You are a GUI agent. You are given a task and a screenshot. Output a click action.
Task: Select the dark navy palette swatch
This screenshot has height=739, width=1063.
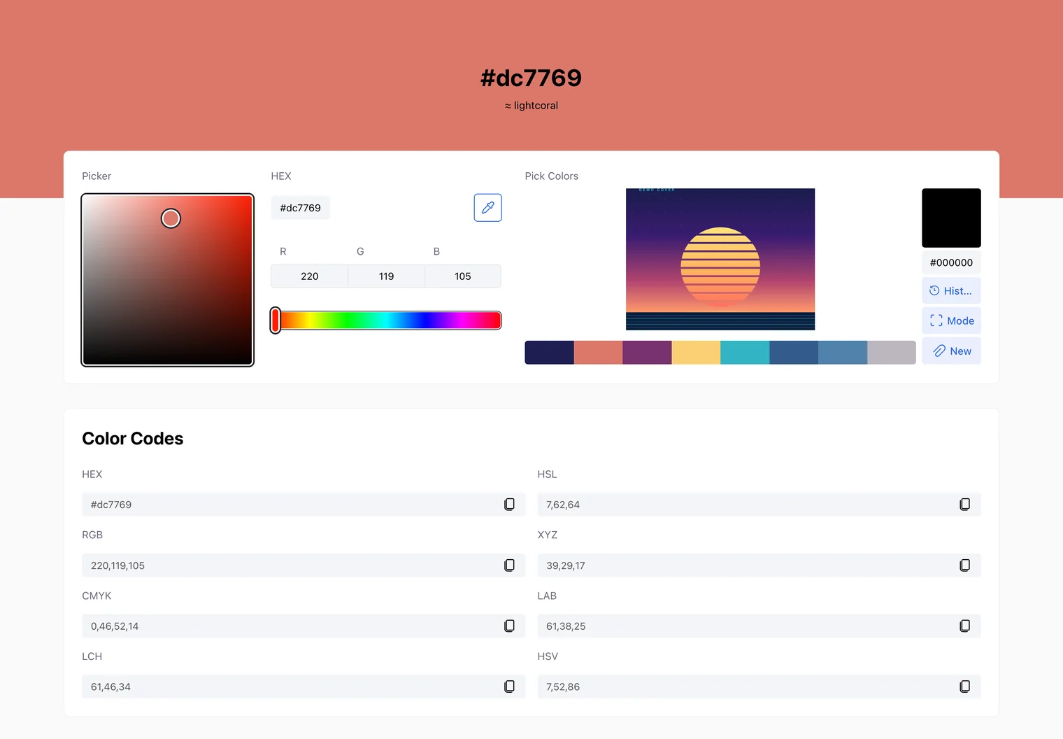click(549, 353)
